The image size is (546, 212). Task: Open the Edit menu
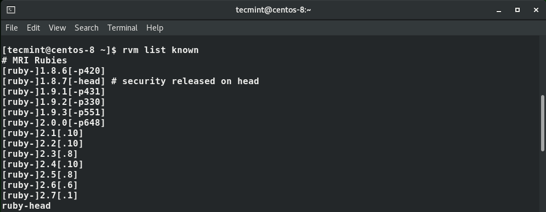33,28
